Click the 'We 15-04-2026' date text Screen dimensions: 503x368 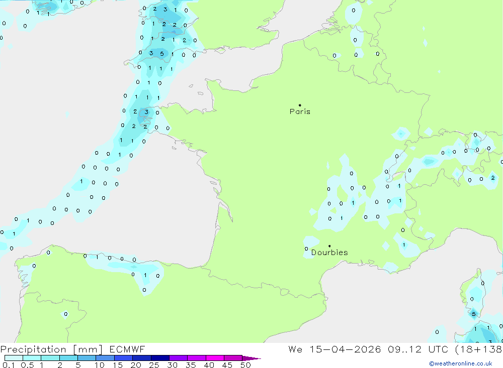pos(334,349)
